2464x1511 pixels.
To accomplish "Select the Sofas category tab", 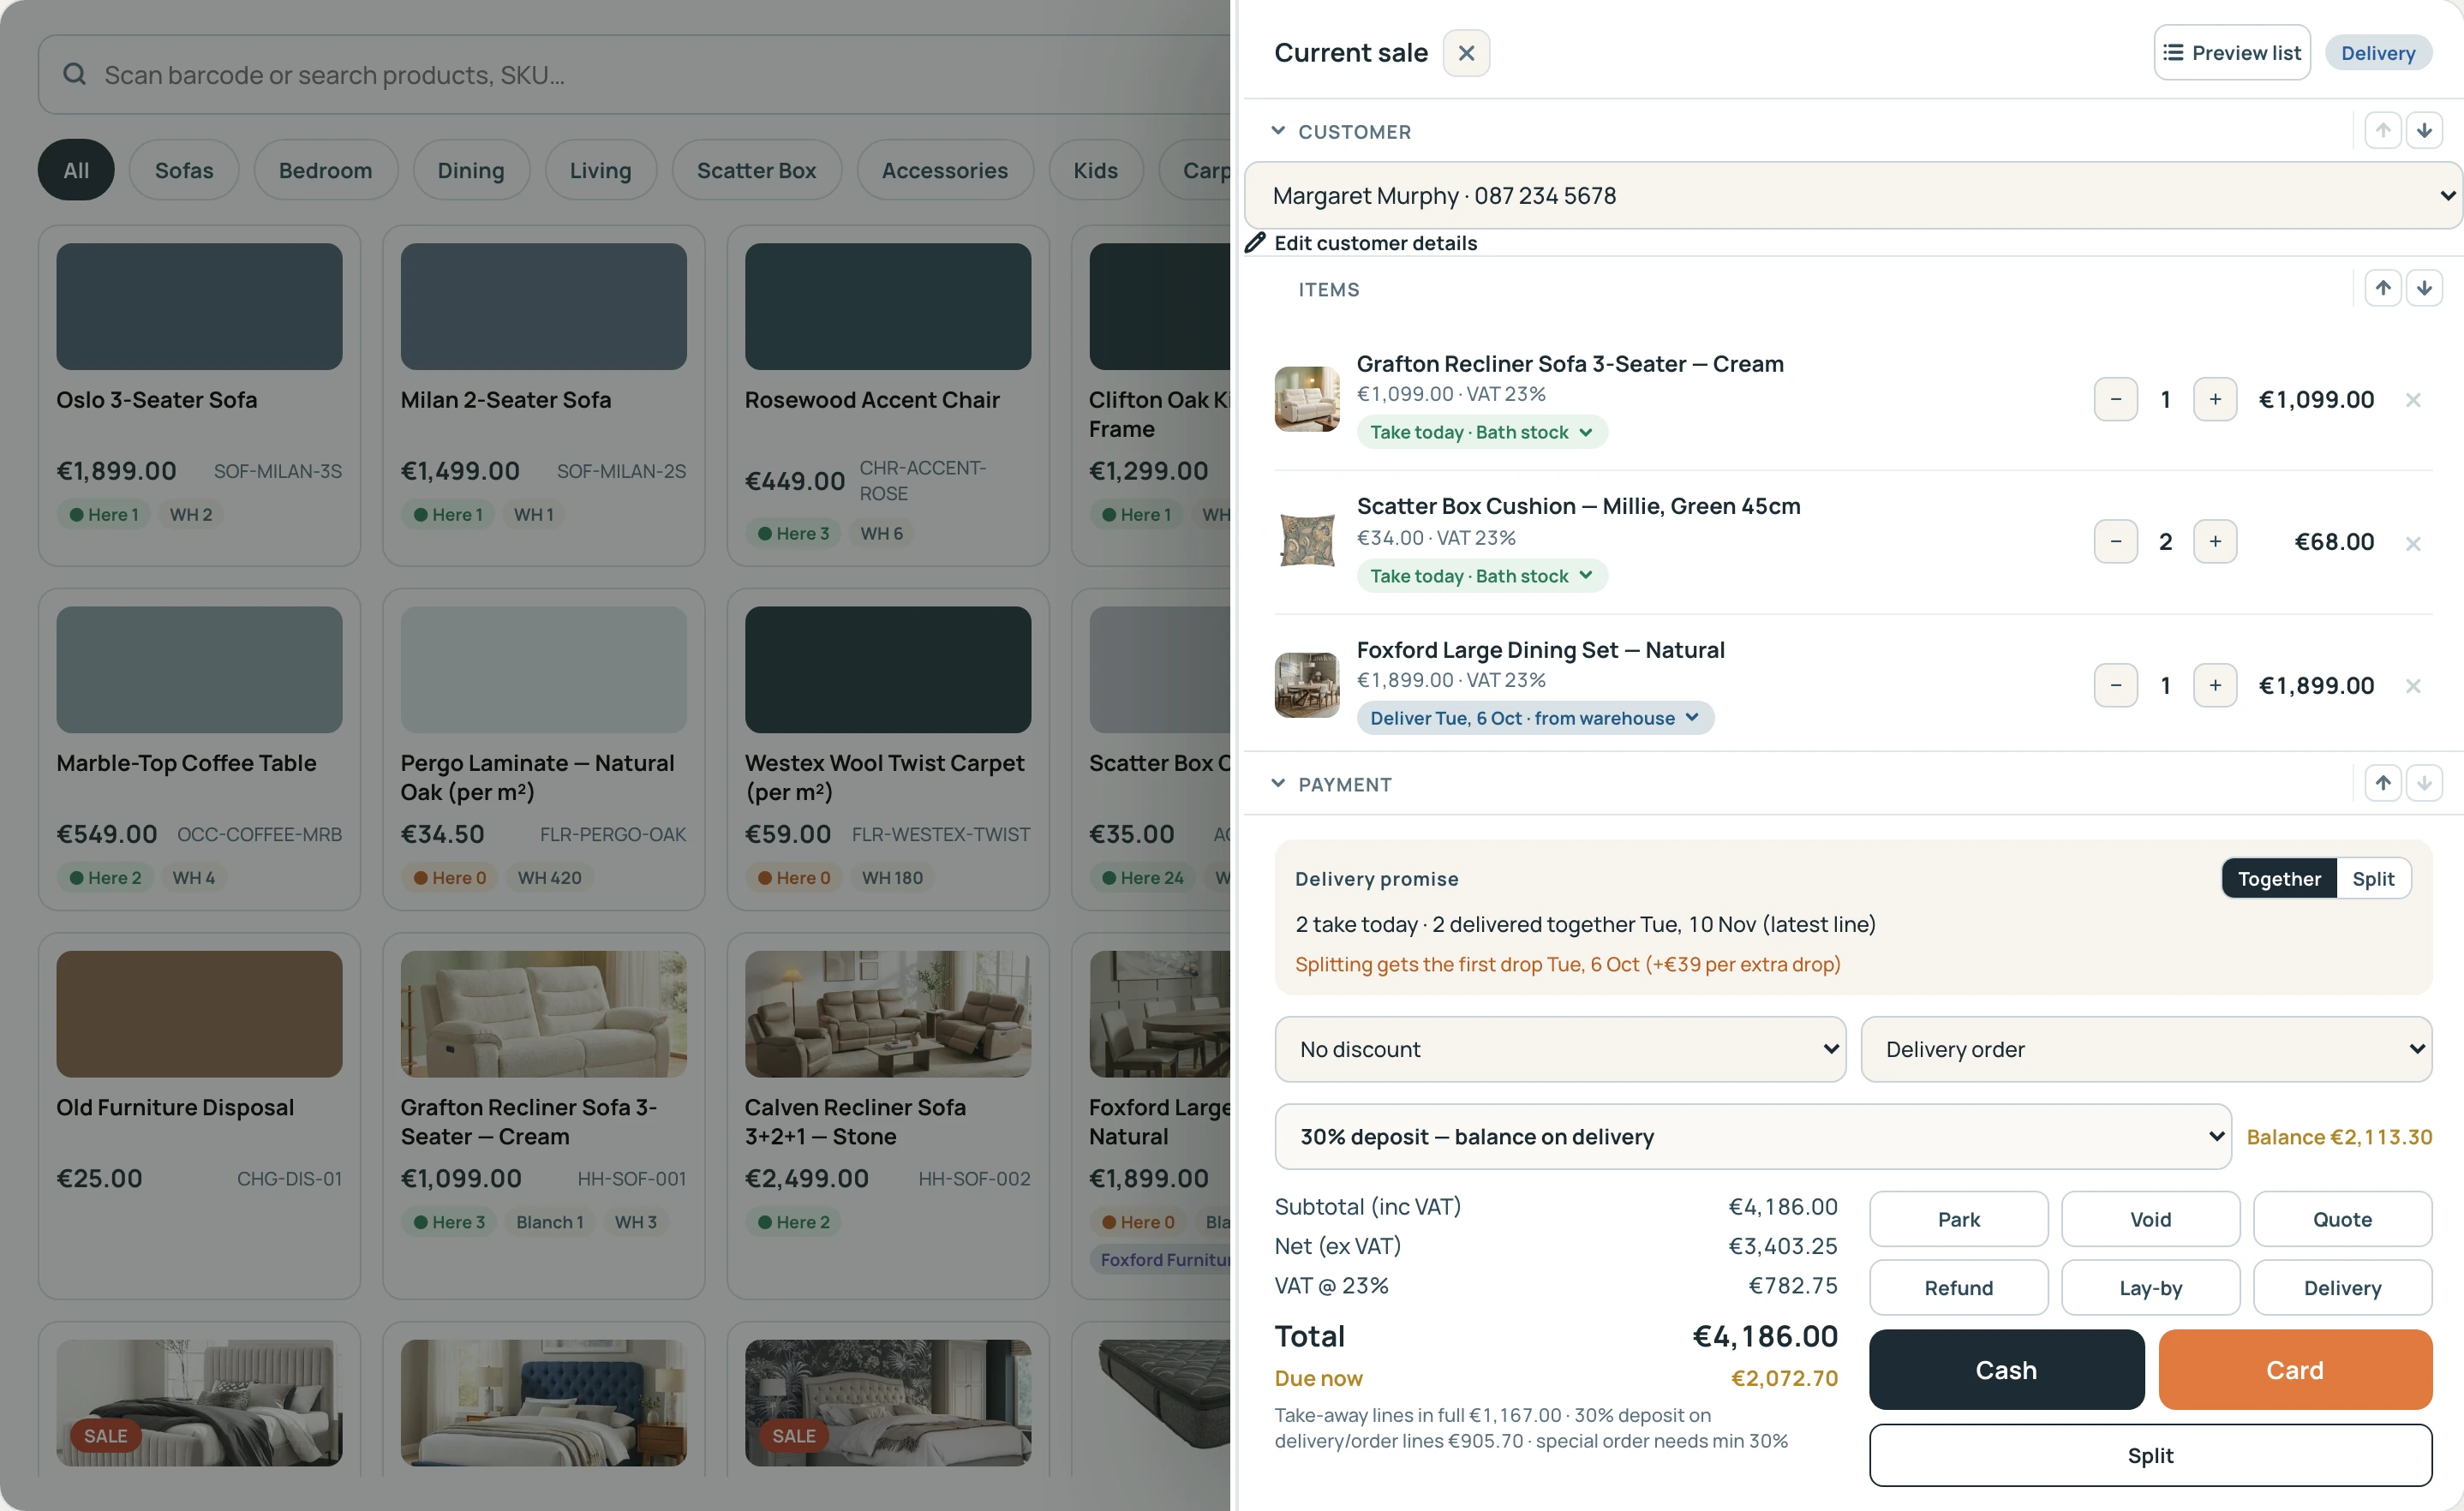I will click(184, 171).
